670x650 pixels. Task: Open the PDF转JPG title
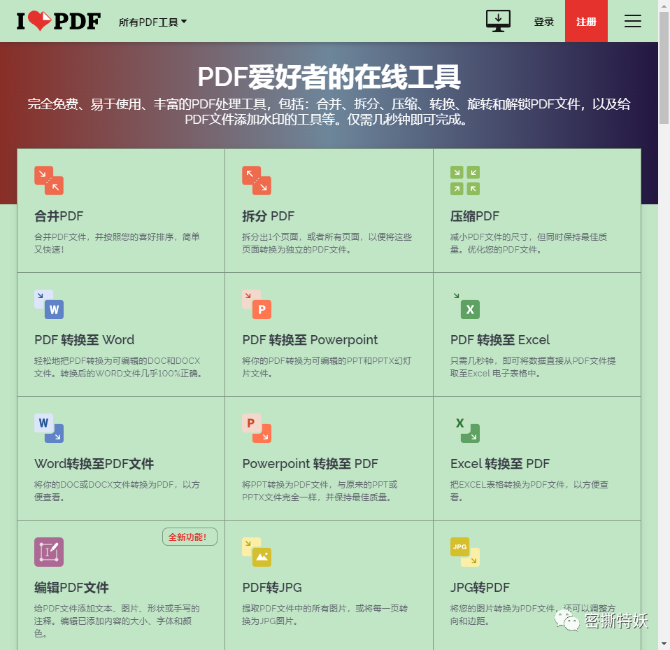click(272, 588)
